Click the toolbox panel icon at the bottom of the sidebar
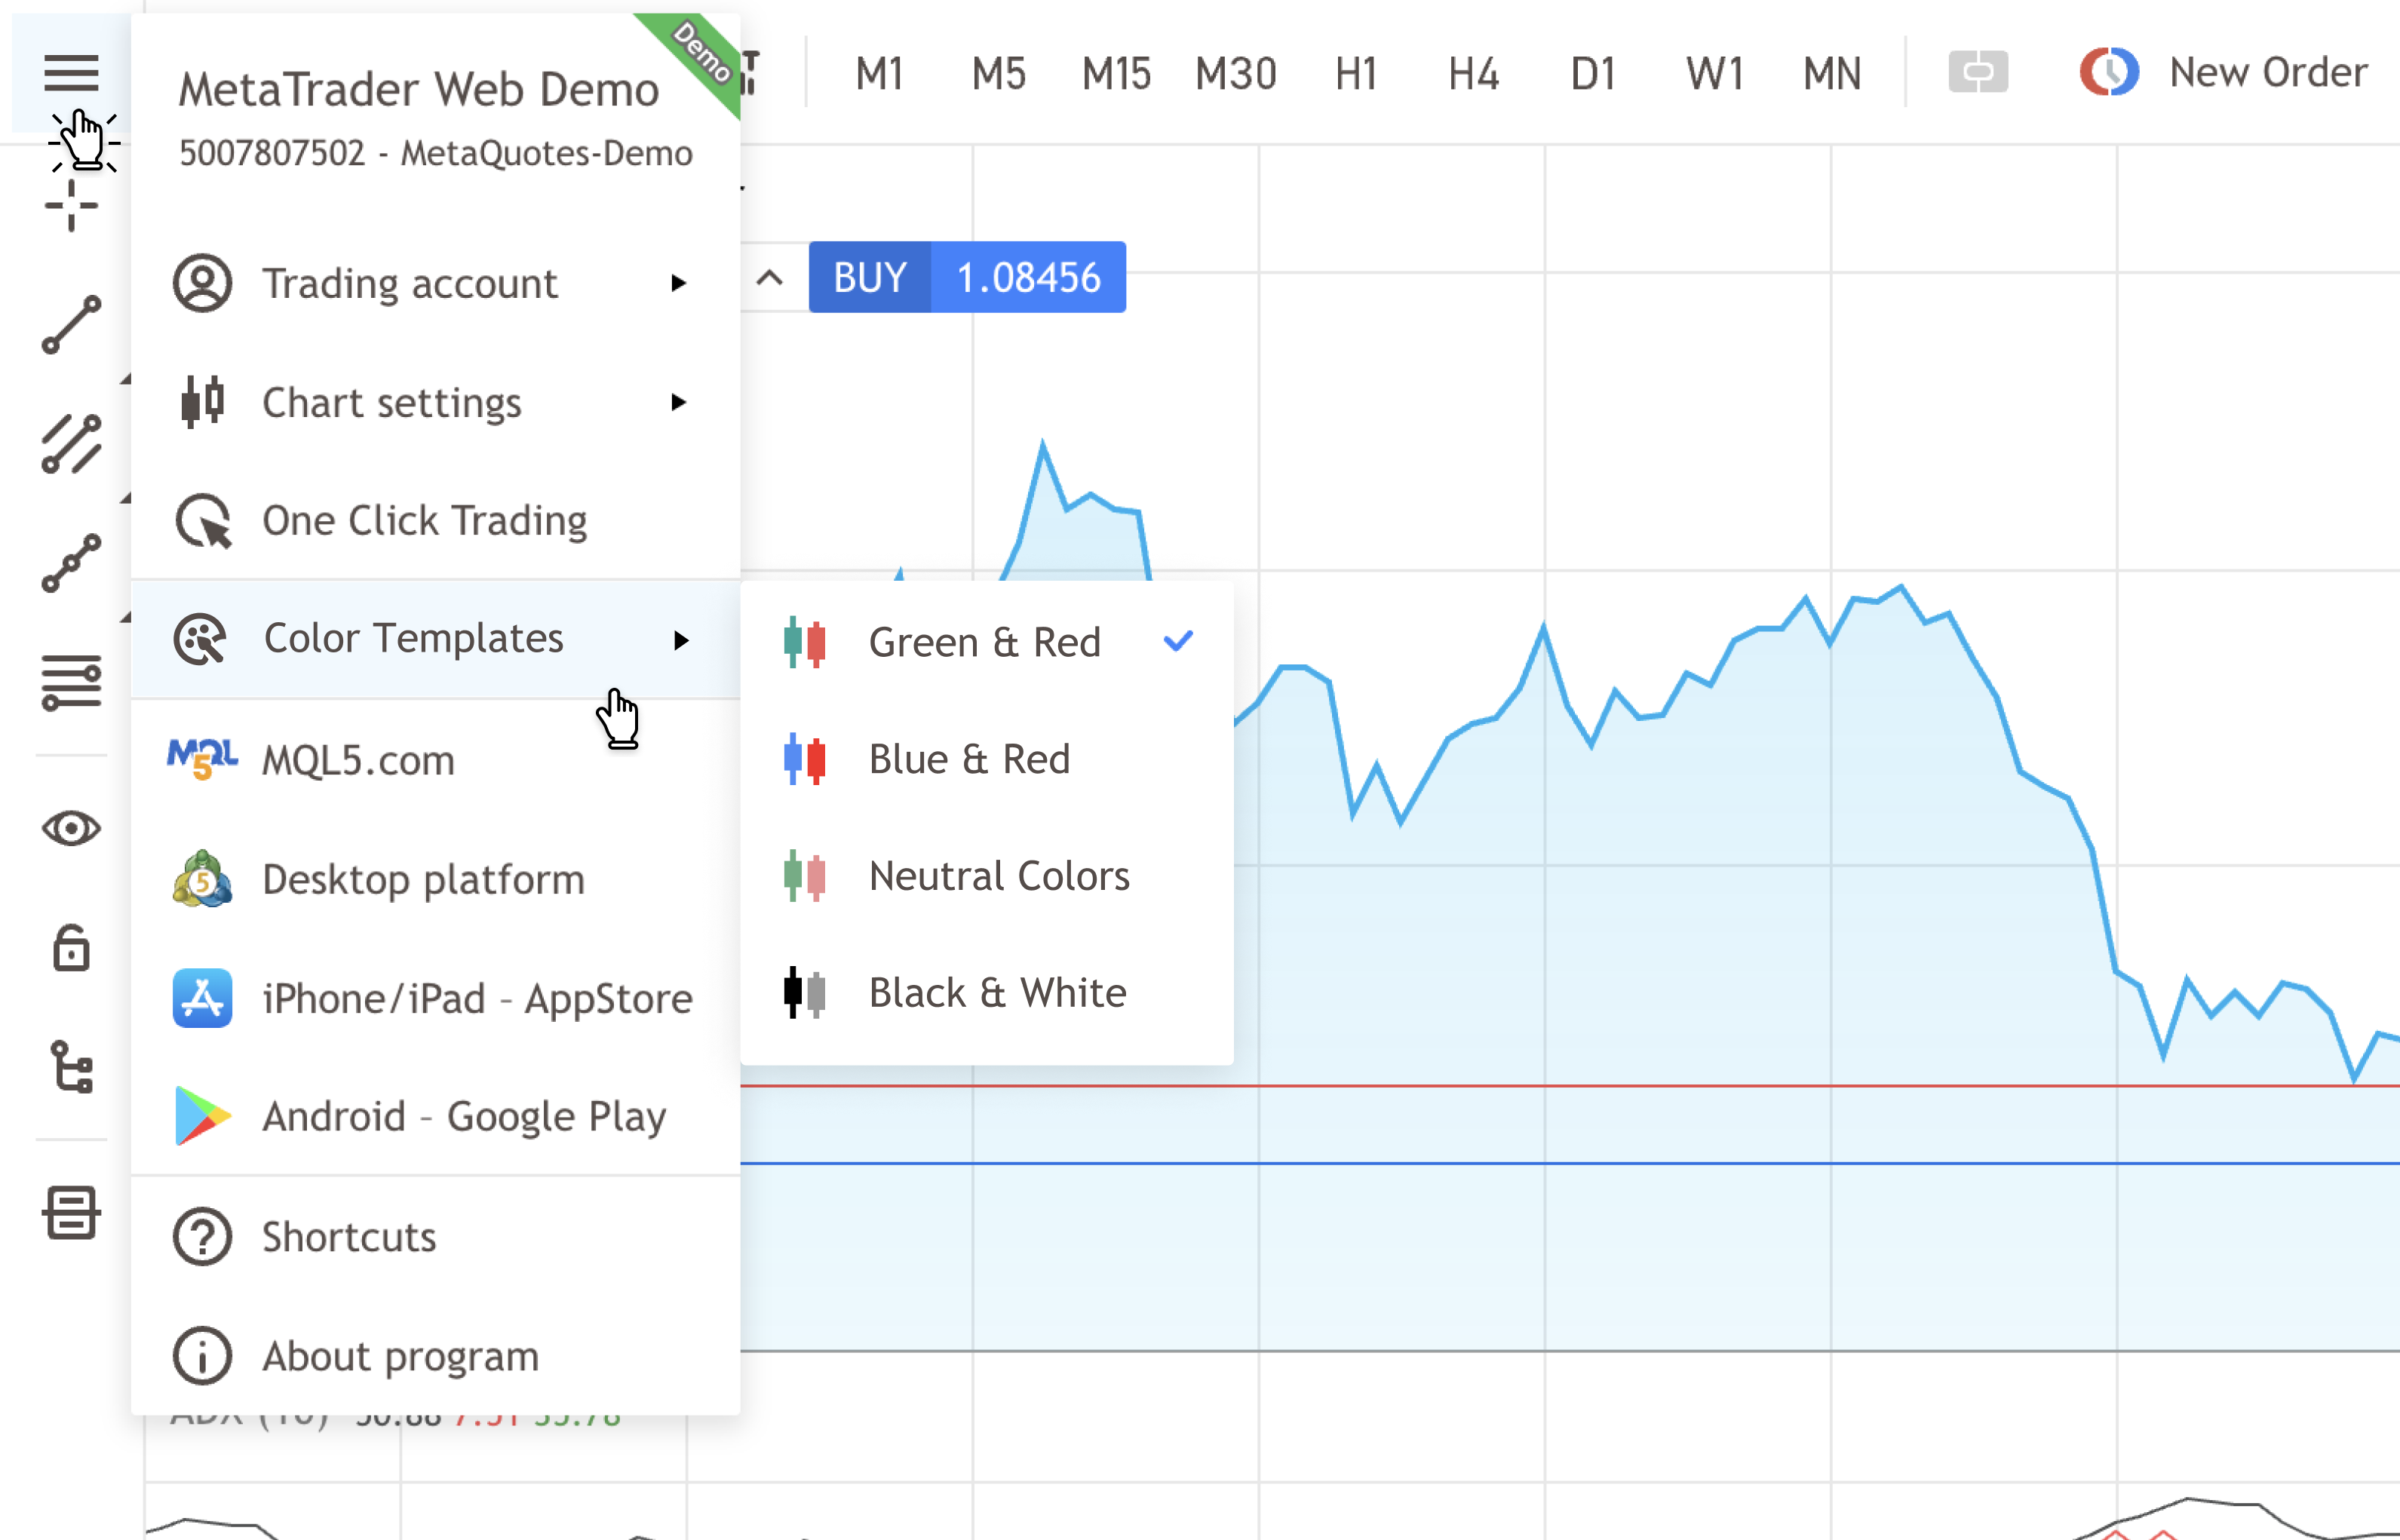The height and width of the screenshot is (1540, 2400). coord(71,1213)
